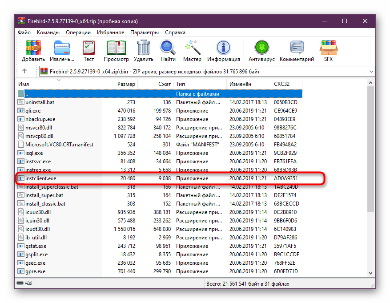Viewport: 390px width, 303px height.
Task: Click the disk drive icon in status bar
Action: click(20, 283)
